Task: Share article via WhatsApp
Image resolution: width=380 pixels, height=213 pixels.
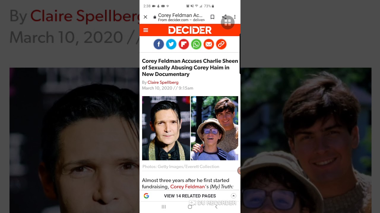Action: click(x=196, y=44)
